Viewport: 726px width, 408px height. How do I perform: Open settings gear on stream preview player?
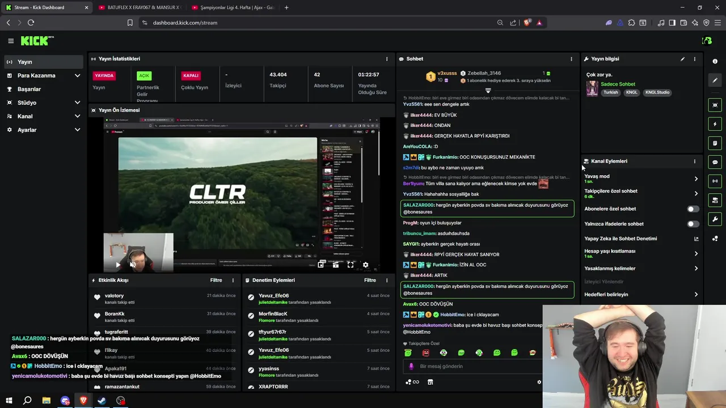[x=365, y=265]
